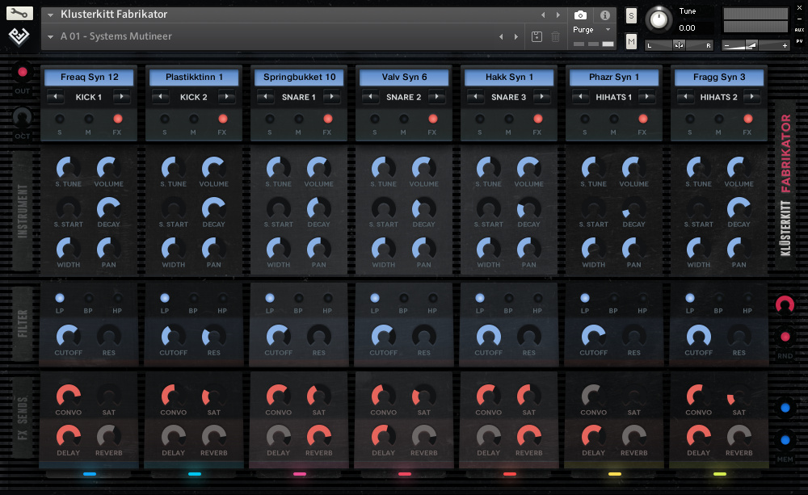Click KICK 1 CUTOFF knob
808x495 pixels.
68,337
